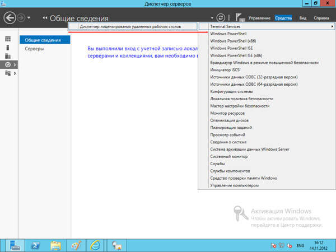Click the Remote Desktop Services sidebar icon
Image resolution: width=336 pixels, height=252 pixels.
8,64
